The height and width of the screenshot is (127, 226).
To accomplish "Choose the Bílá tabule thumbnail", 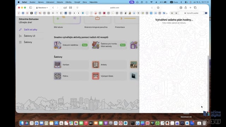I will click(67, 20).
